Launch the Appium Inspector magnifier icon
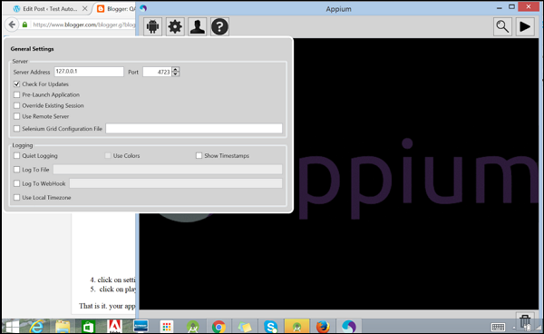The width and height of the screenshot is (544, 334). [502, 26]
